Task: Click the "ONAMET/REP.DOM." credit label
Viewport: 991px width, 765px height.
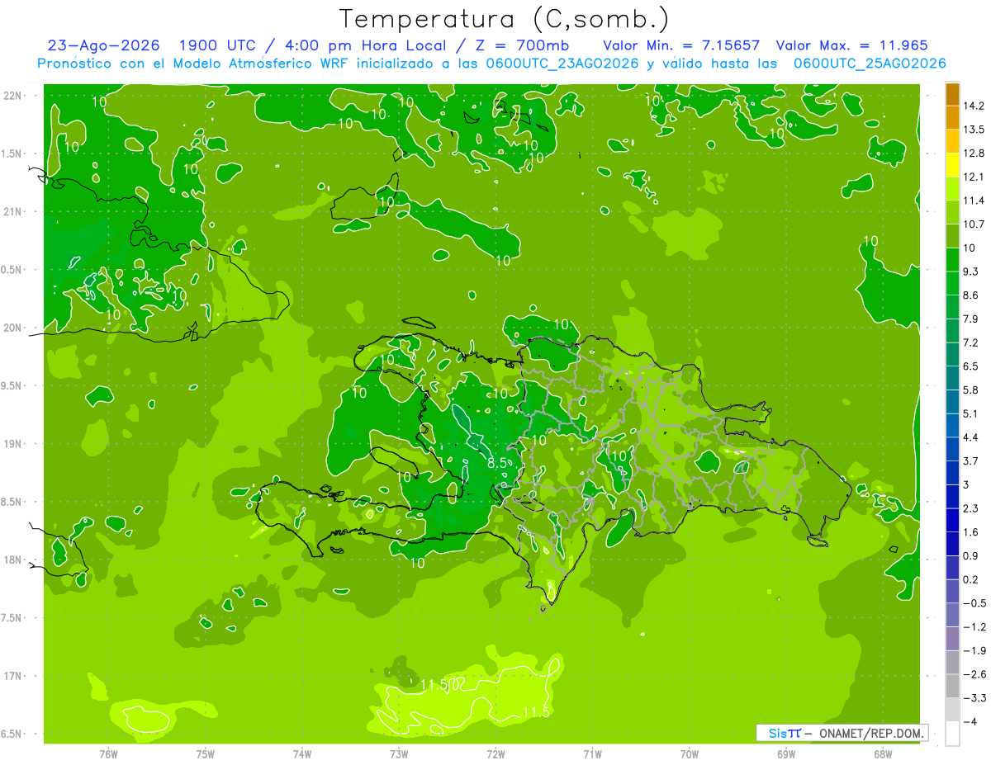Action: 870,733
